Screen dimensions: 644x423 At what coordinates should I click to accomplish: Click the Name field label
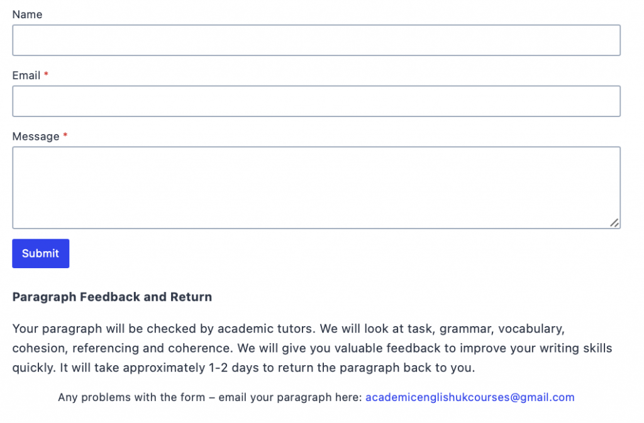coord(27,14)
